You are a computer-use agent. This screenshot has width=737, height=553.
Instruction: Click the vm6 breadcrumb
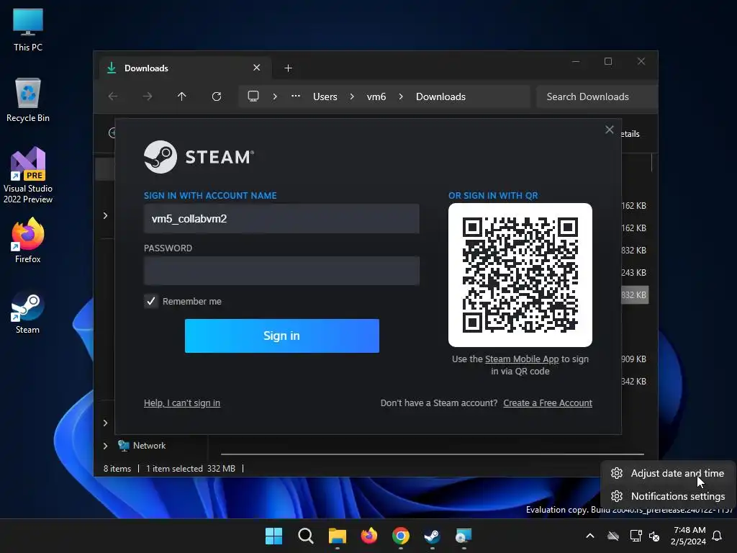(x=376, y=96)
